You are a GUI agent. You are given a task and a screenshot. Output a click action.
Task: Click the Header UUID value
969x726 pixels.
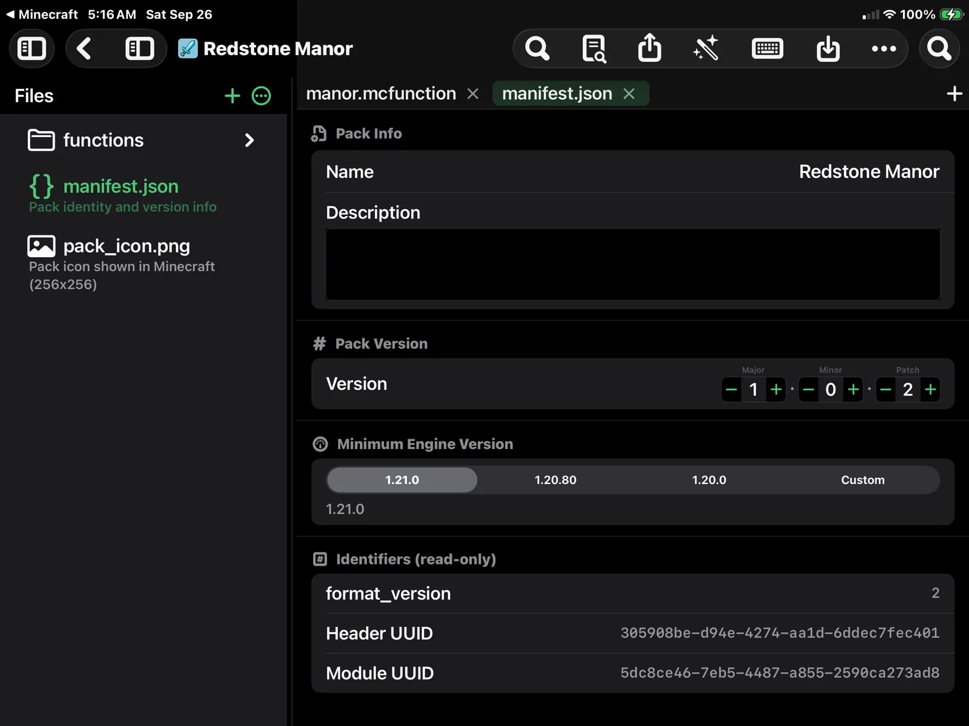(x=779, y=633)
